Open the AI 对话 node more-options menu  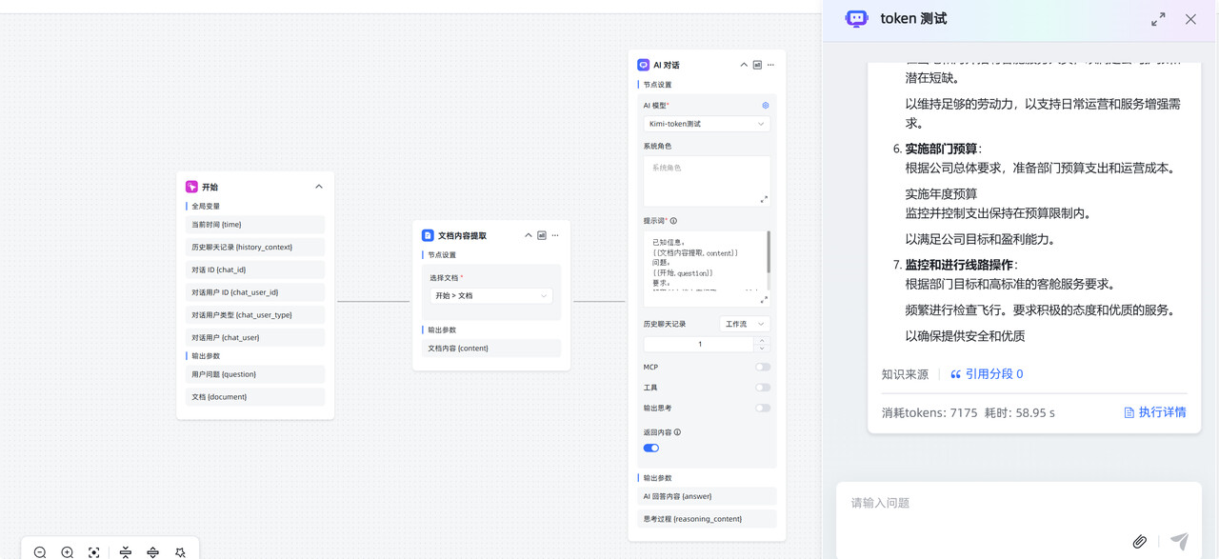(771, 65)
